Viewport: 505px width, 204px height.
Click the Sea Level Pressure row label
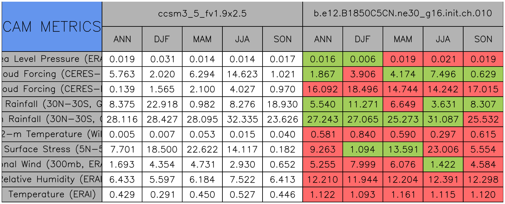[x=52, y=59]
